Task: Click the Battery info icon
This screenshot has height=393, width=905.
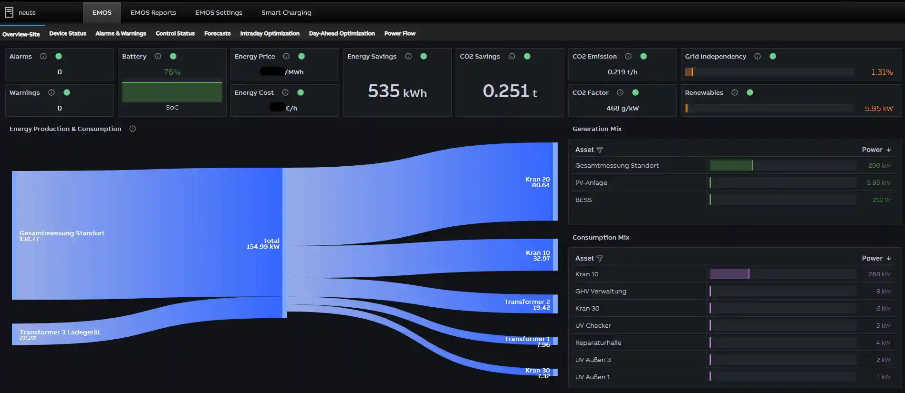Action: click(158, 56)
